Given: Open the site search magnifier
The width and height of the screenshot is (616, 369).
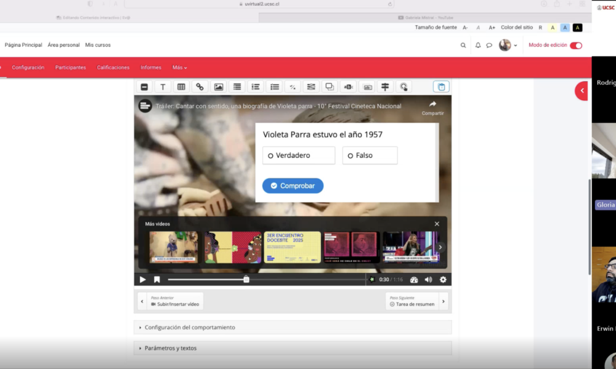Looking at the screenshot, I should 463,45.
